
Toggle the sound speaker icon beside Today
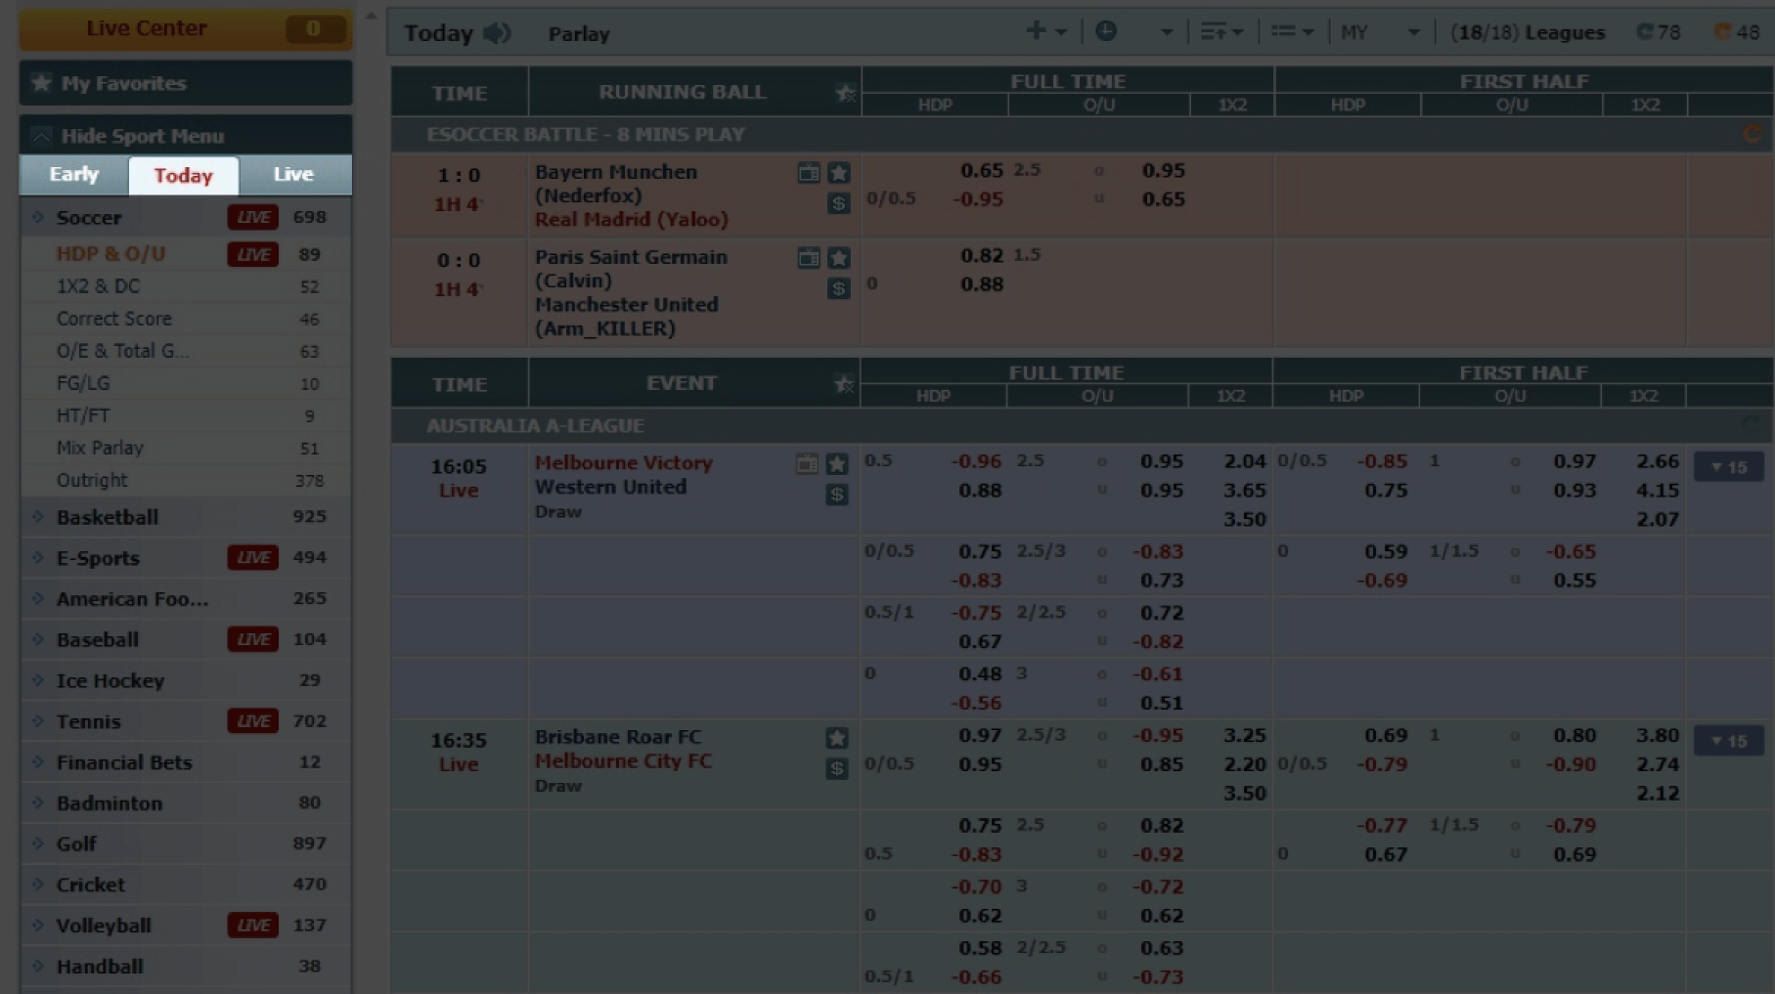[497, 33]
